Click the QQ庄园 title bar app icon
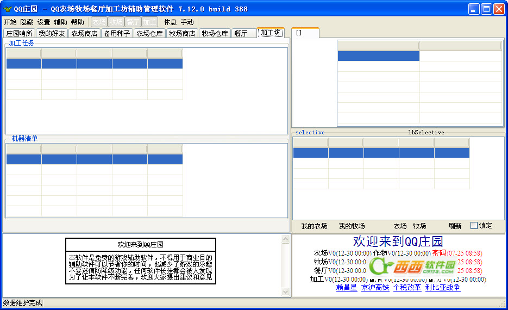This screenshot has height=310, width=508. pyautogui.click(x=8, y=9)
